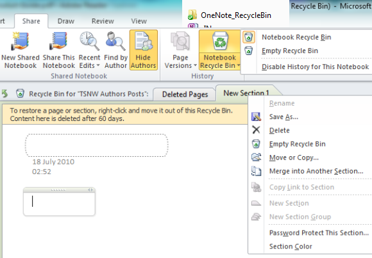Click recycle bin icon beside Notebook Recycle Bin item
The image size is (372, 258).
[249, 37]
